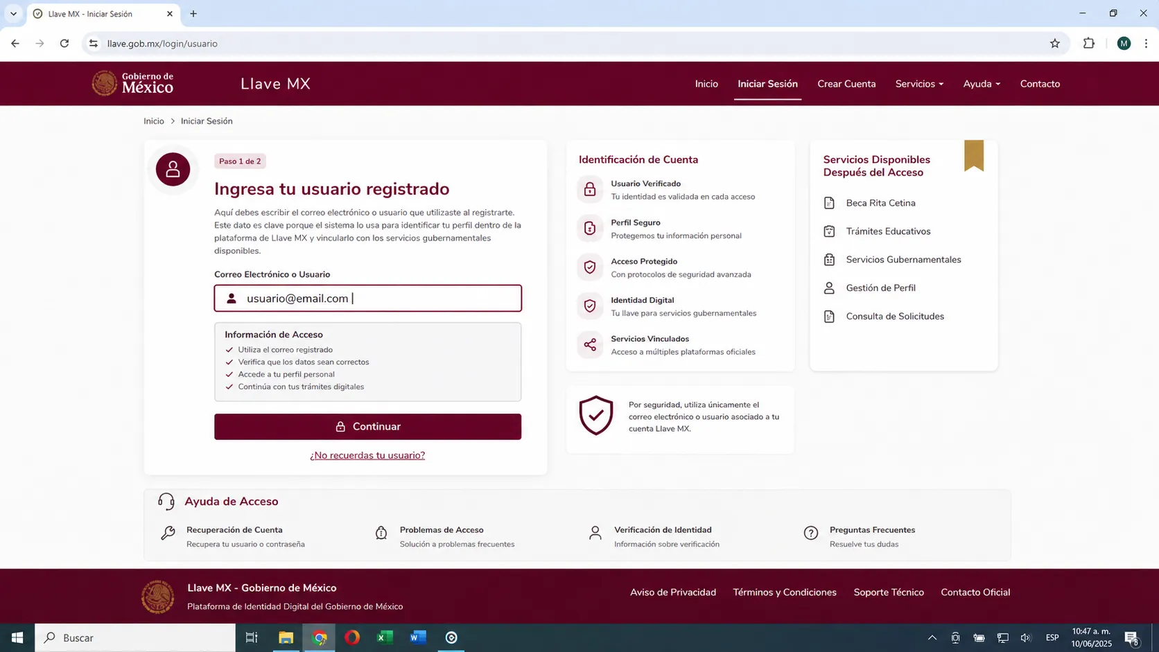
Task: Open a new browser tab
Action: [193, 14]
